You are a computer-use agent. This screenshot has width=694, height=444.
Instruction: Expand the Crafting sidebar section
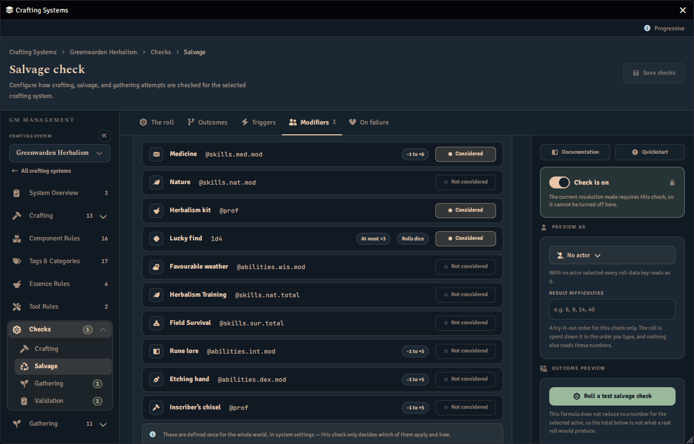pyautogui.click(x=103, y=216)
